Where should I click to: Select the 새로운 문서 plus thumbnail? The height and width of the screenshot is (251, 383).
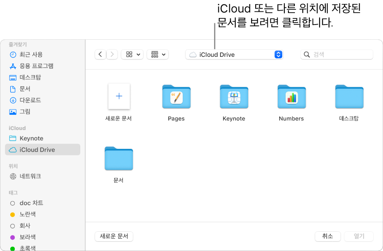click(x=119, y=96)
